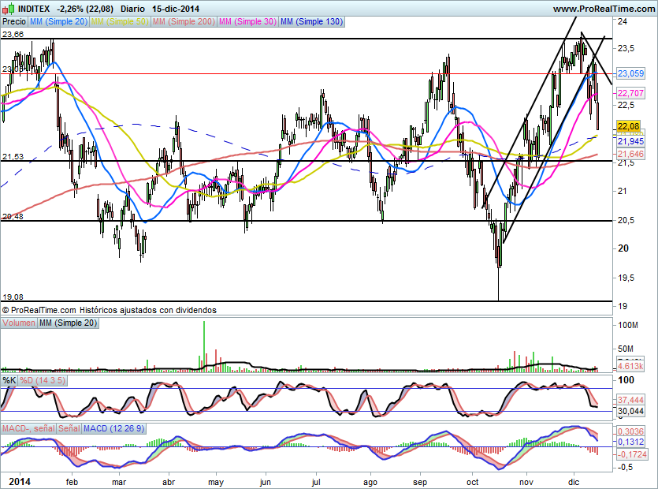Click the red price tag 21,646
Image resolution: width=658 pixels, height=489 pixels.
click(630, 154)
